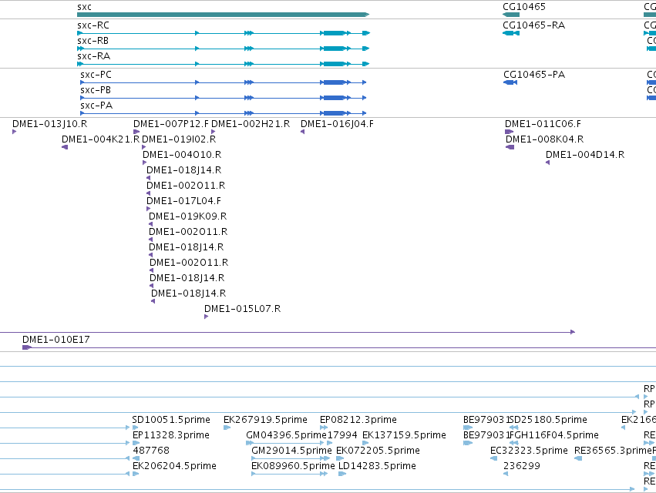Select the CG10465-PA protein label
Viewport: 656px width, 493px height.
pos(534,75)
